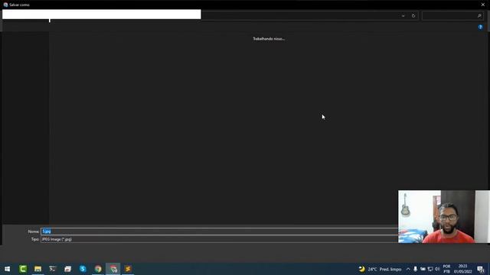Image resolution: width=490 pixels, height=275 pixels.
Task: Refresh the folder view in Salvar como dialog
Action: click(x=413, y=15)
